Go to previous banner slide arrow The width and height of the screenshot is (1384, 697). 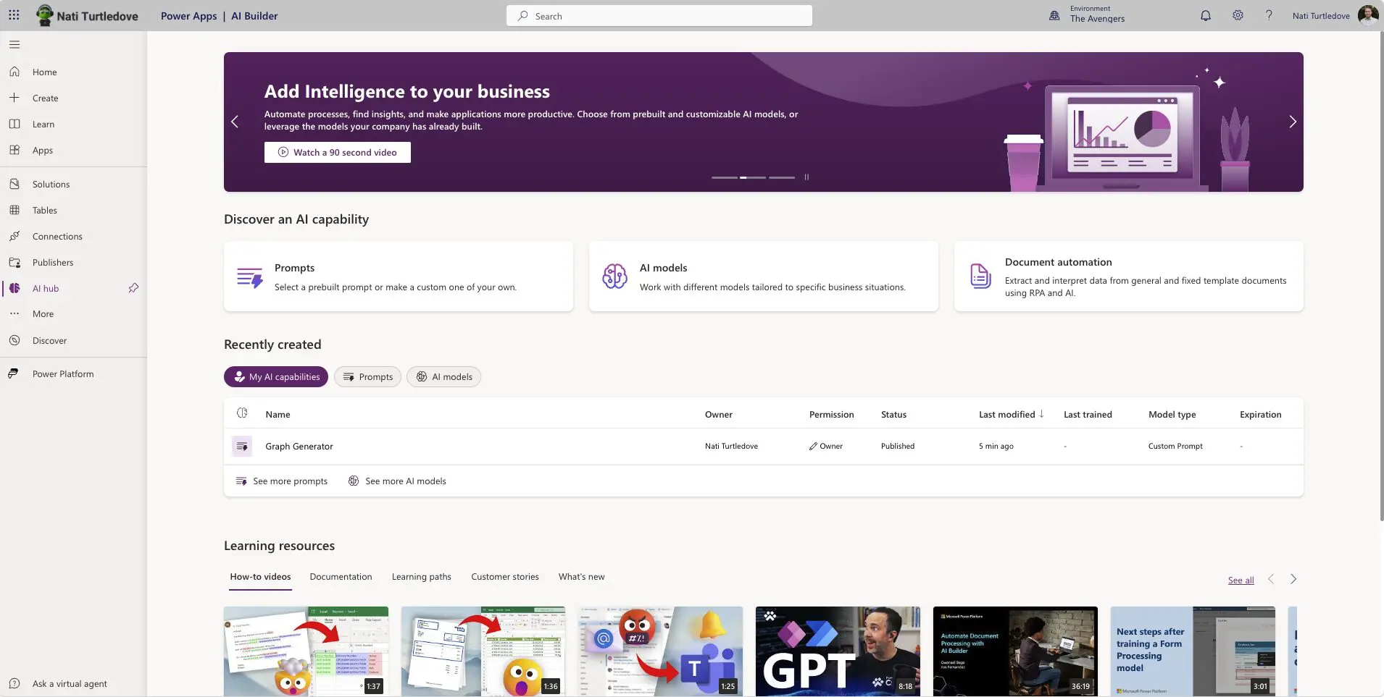click(235, 122)
